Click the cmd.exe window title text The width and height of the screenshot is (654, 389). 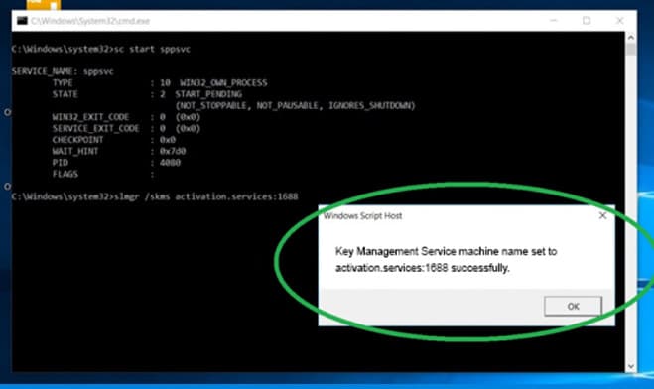coord(90,21)
